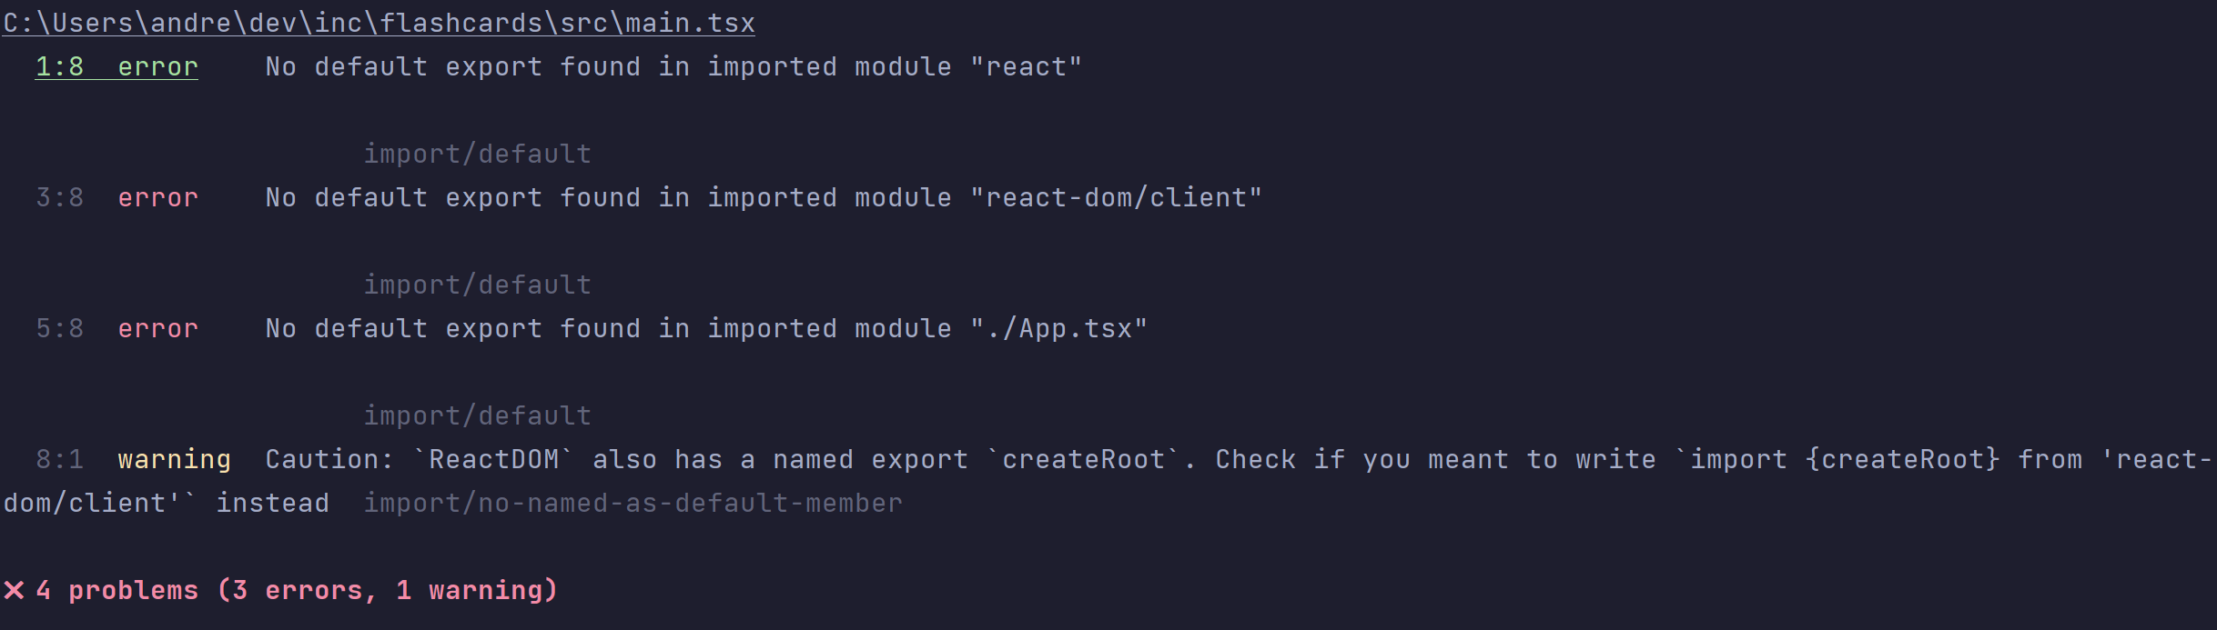Image resolution: width=2217 pixels, height=630 pixels.
Task: Click the quoted "react-dom/client" module name
Action: tap(1116, 197)
